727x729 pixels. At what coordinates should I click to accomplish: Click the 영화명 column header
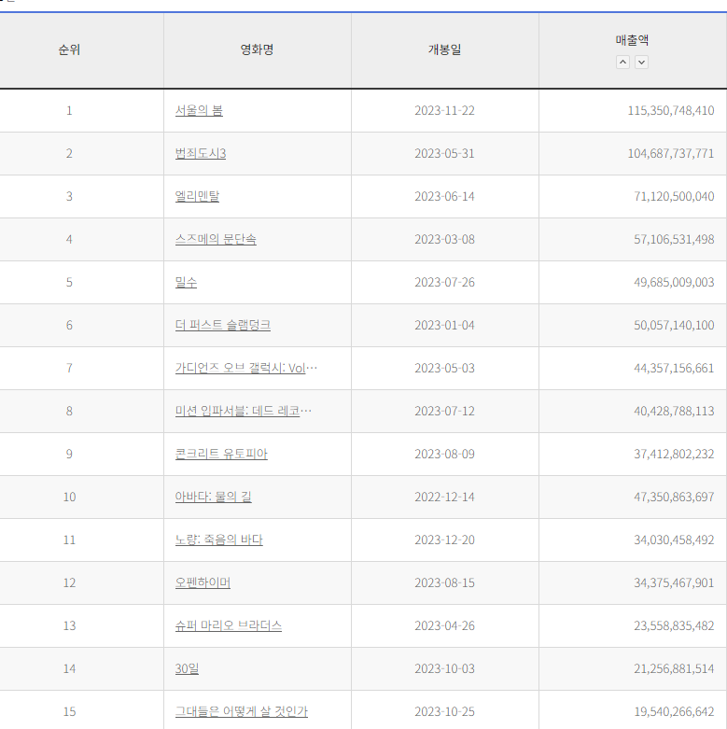click(x=257, y=50)
